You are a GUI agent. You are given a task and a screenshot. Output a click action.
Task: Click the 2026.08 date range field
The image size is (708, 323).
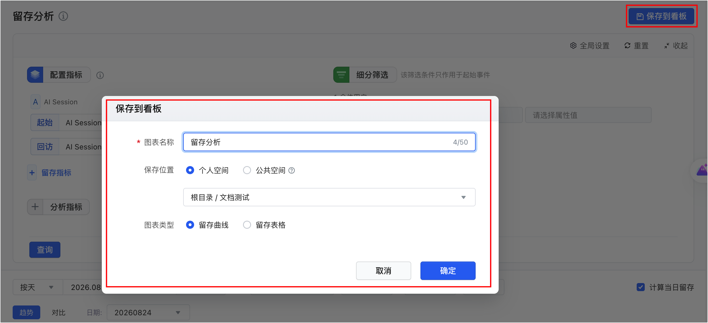click(x=83, y=287)
